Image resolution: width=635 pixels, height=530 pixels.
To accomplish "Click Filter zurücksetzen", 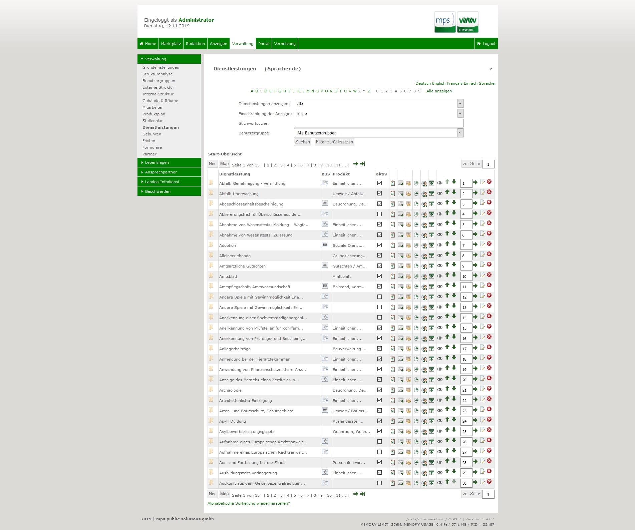I will pyautogui.click(x=334, y=142).
